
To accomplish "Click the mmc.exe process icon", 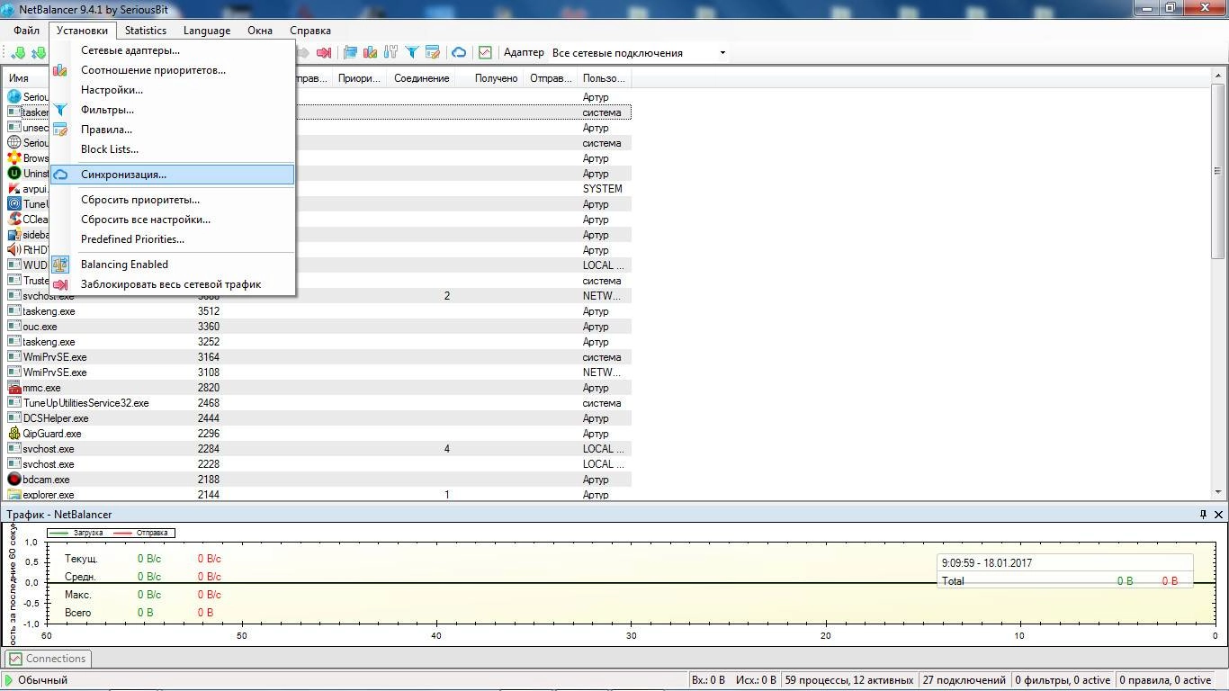I will point(14,388).
